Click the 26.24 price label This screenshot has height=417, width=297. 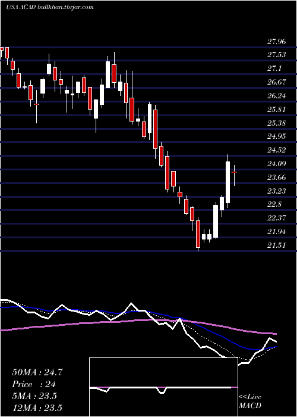click(276, 96)
